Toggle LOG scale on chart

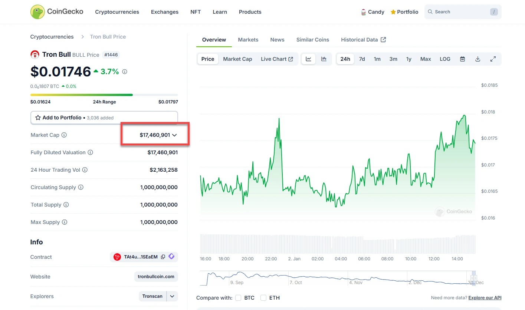[445, 59]
